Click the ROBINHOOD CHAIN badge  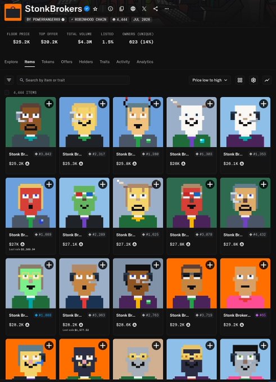point(89,20)
